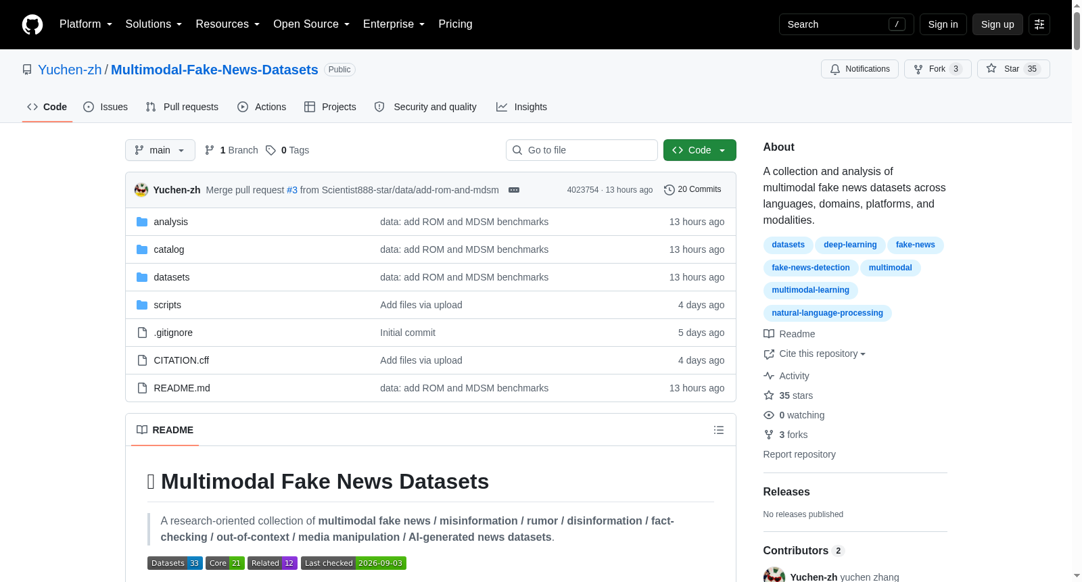
Task: Open the green Code dropdown button
Action: (x=700, y=150)
